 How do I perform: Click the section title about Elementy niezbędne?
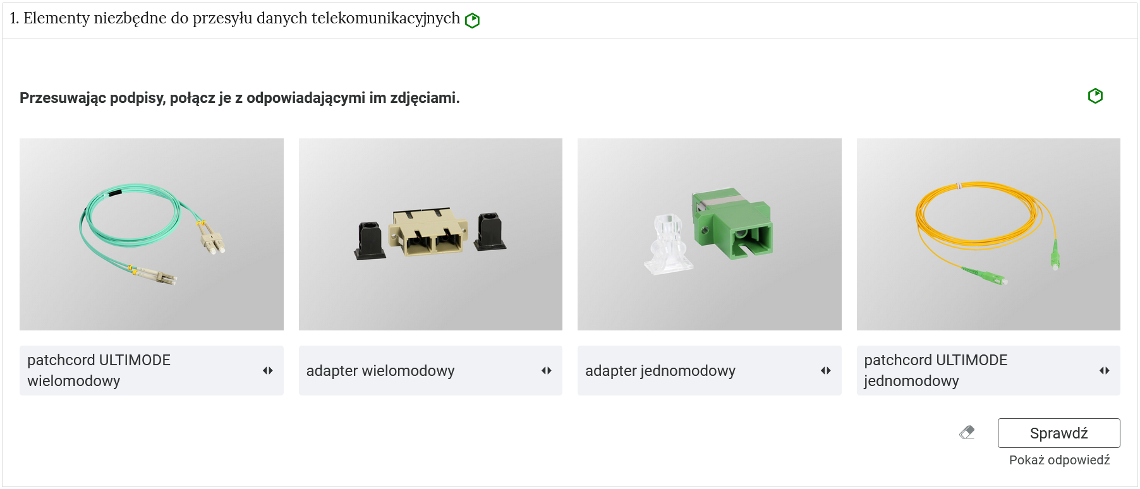[x=235, y=18]
